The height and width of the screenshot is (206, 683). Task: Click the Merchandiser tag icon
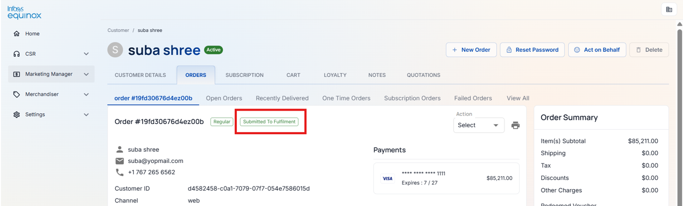pyautogui.click(x=16, y=94)
